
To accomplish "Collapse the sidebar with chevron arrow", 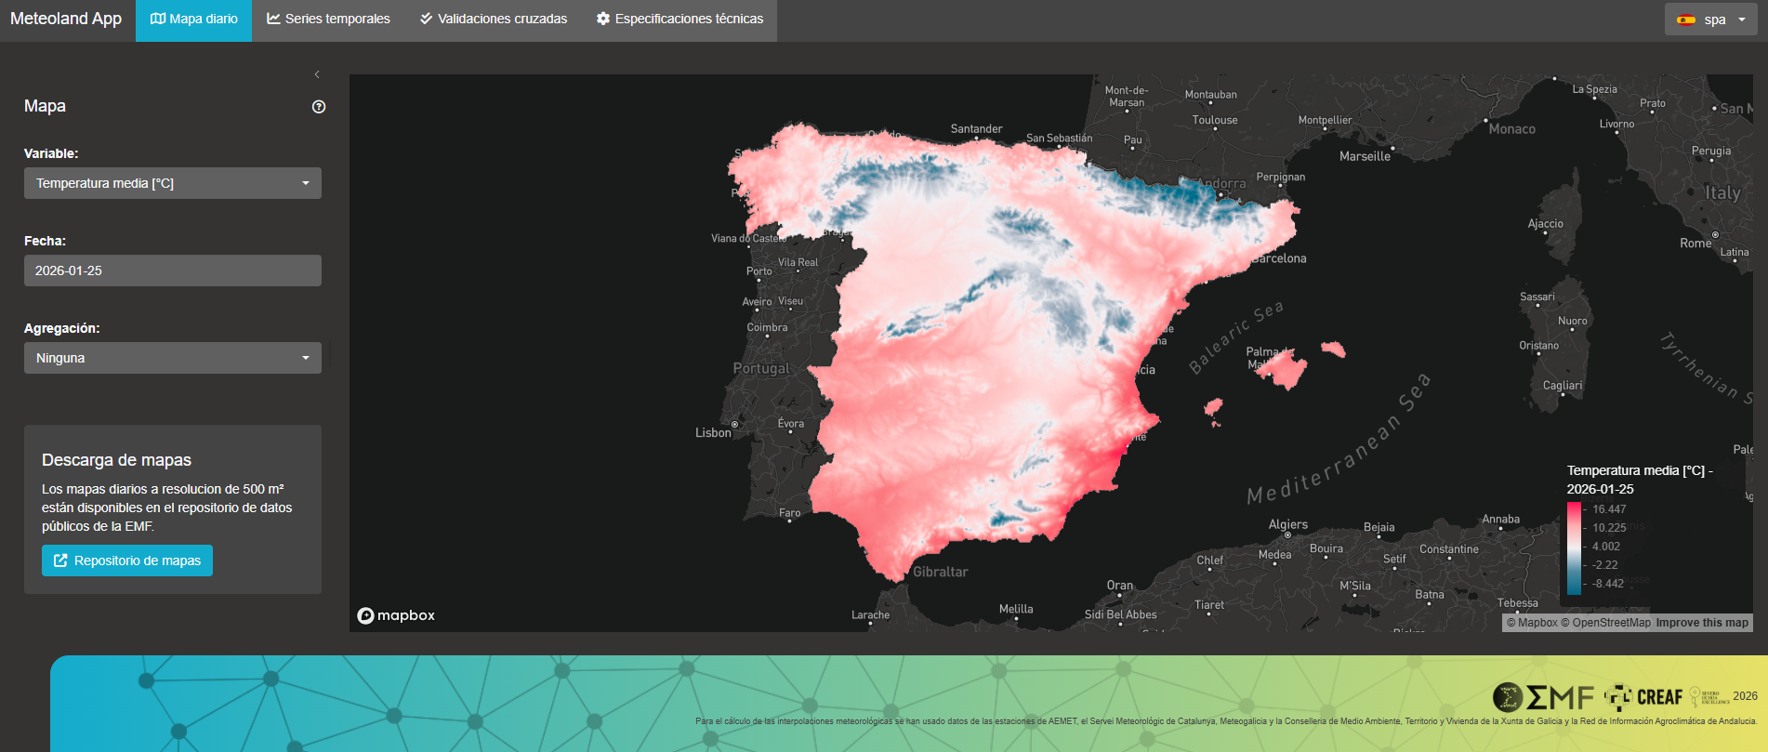I will click(317, 74).
